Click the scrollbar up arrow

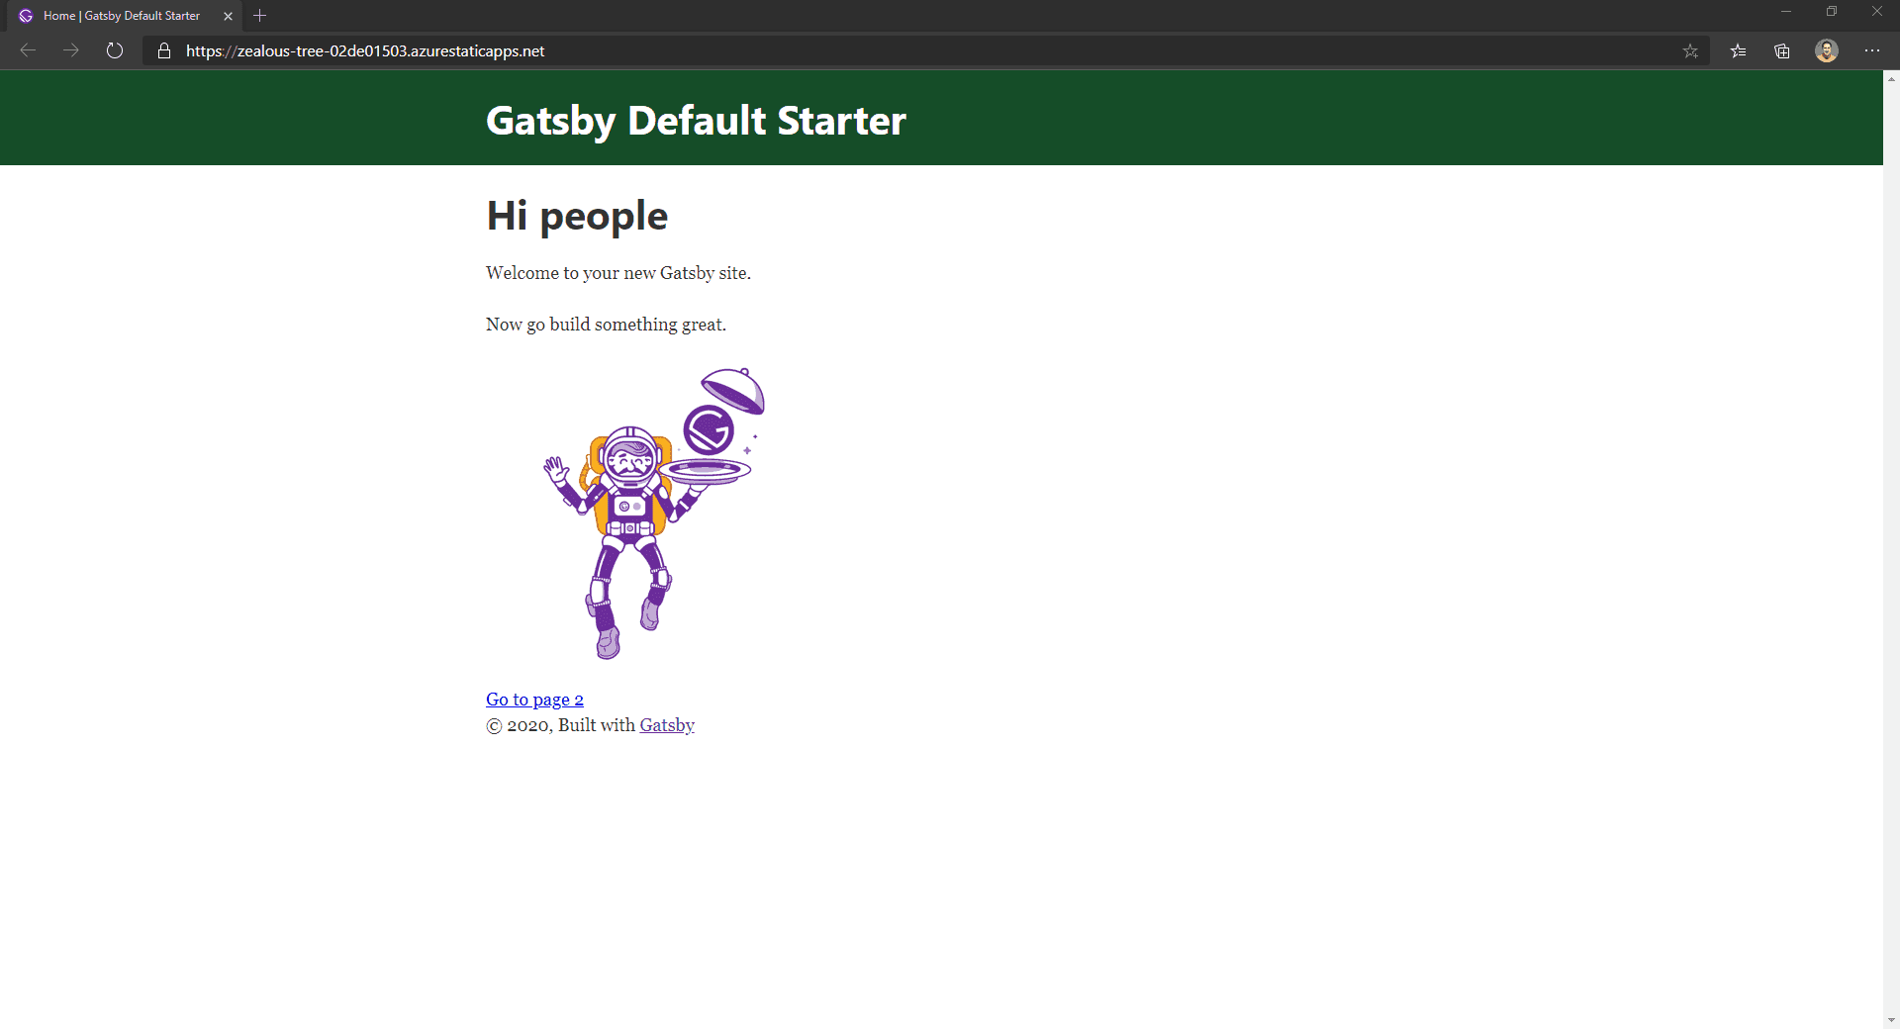pos(1891,78)
